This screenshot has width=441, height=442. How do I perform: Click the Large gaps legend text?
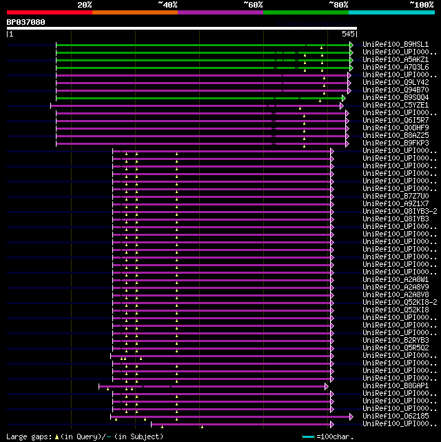29,436
